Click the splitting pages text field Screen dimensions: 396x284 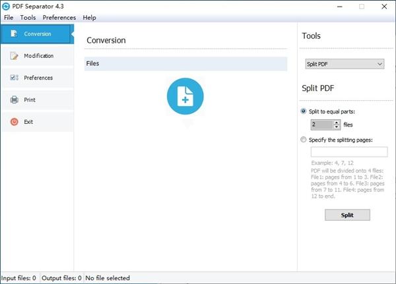tap(349, 152)
